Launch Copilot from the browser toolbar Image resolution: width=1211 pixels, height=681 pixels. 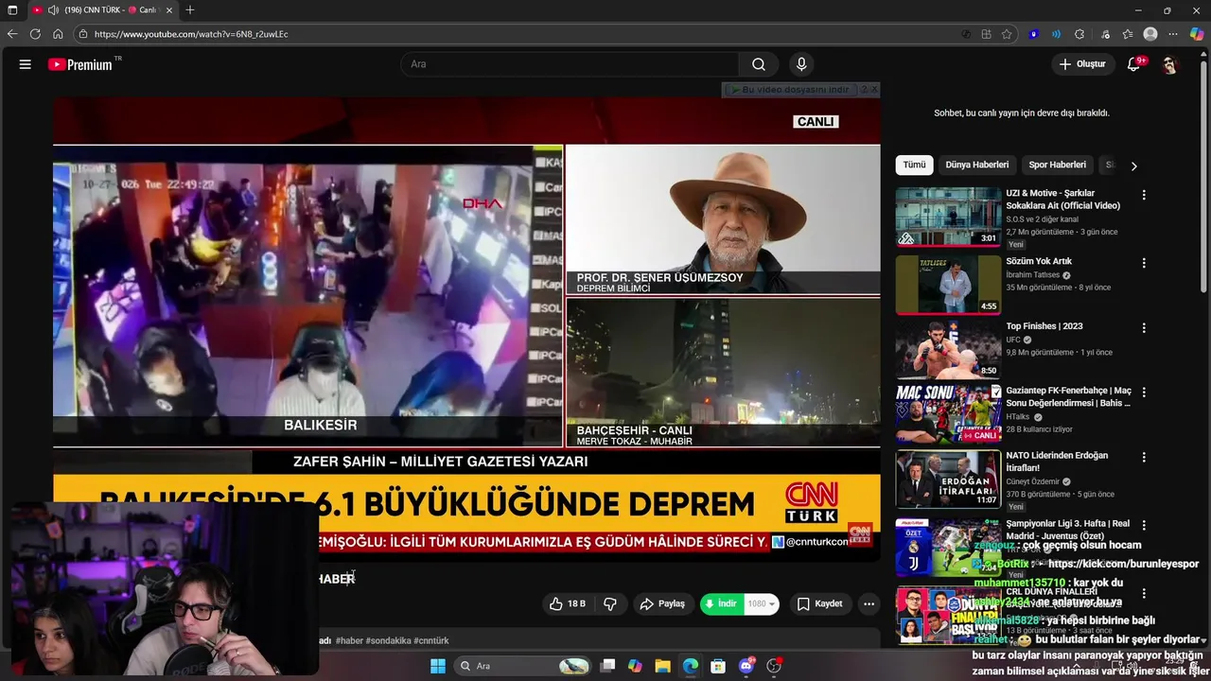pos(1197,34)
